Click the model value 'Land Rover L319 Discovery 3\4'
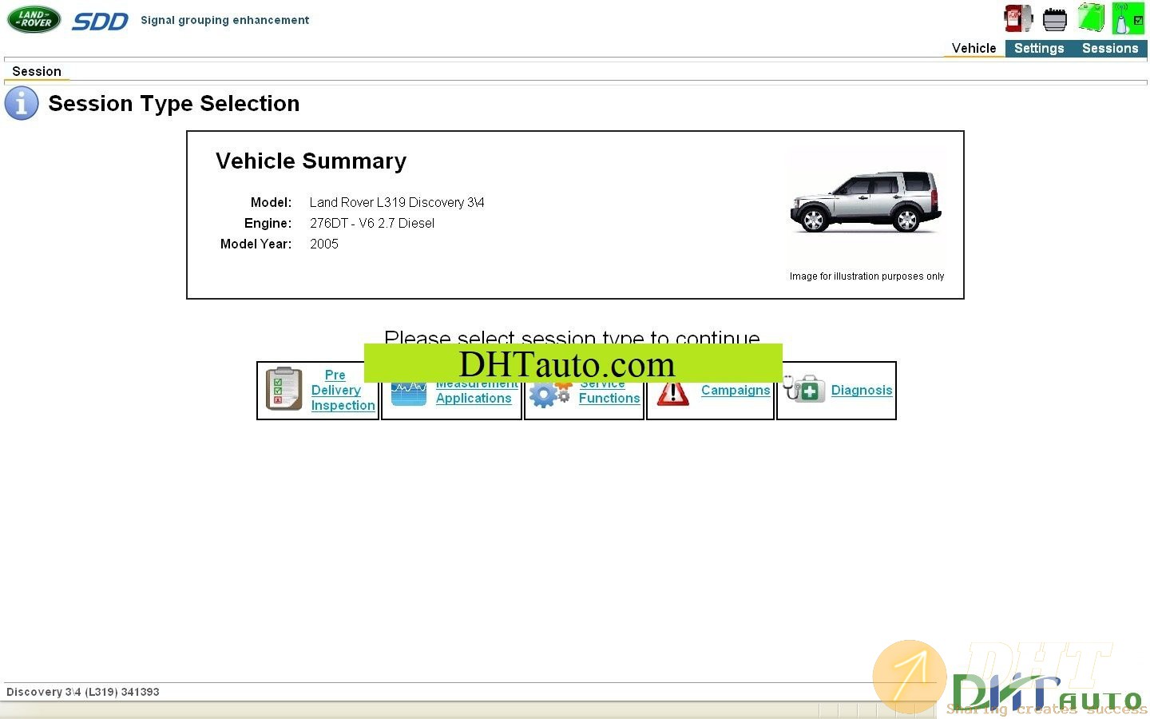The image size is (1150, 719). click(x=397, y=203)
